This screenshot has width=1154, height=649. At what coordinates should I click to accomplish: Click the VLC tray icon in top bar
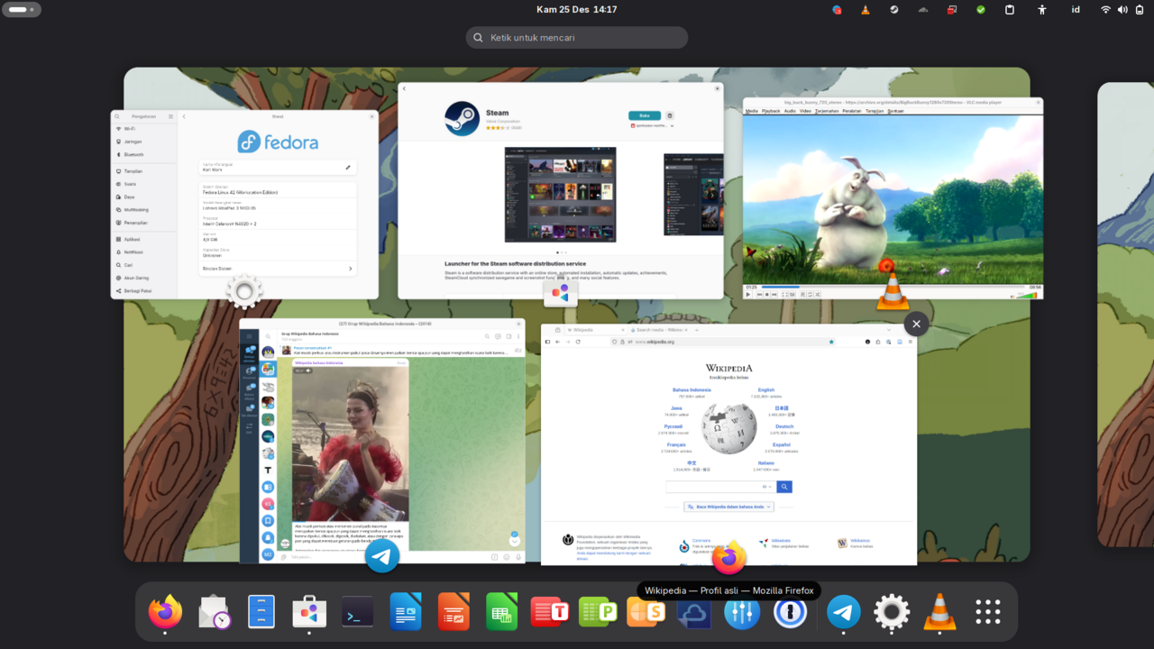click(x=865, y=10)
